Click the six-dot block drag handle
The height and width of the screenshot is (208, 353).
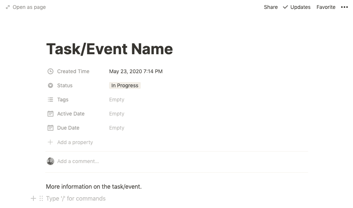coord(41,199)
